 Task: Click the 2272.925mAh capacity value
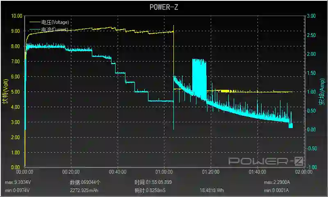[x=84, y=190]
